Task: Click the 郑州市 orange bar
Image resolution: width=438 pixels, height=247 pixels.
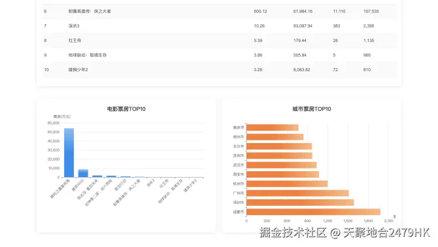Action: (275, 137)
